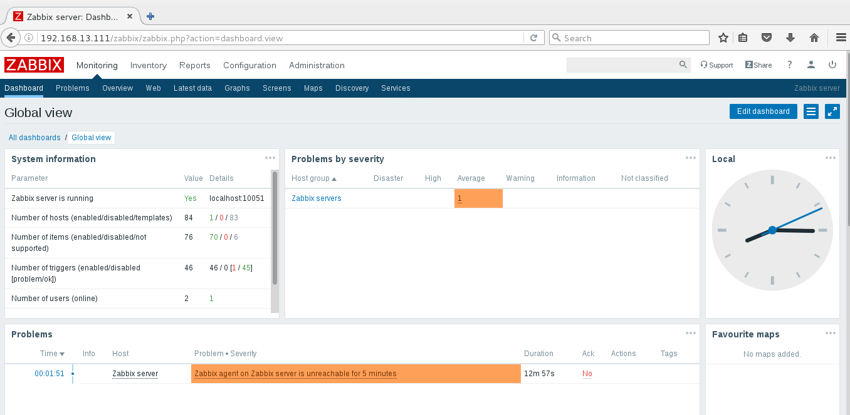Click the site info icon in address bar

[29, 38]
